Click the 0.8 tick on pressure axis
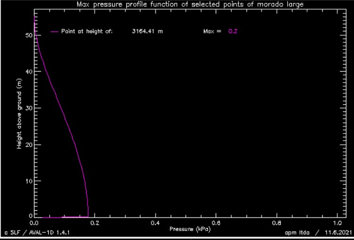 (277, 223)
